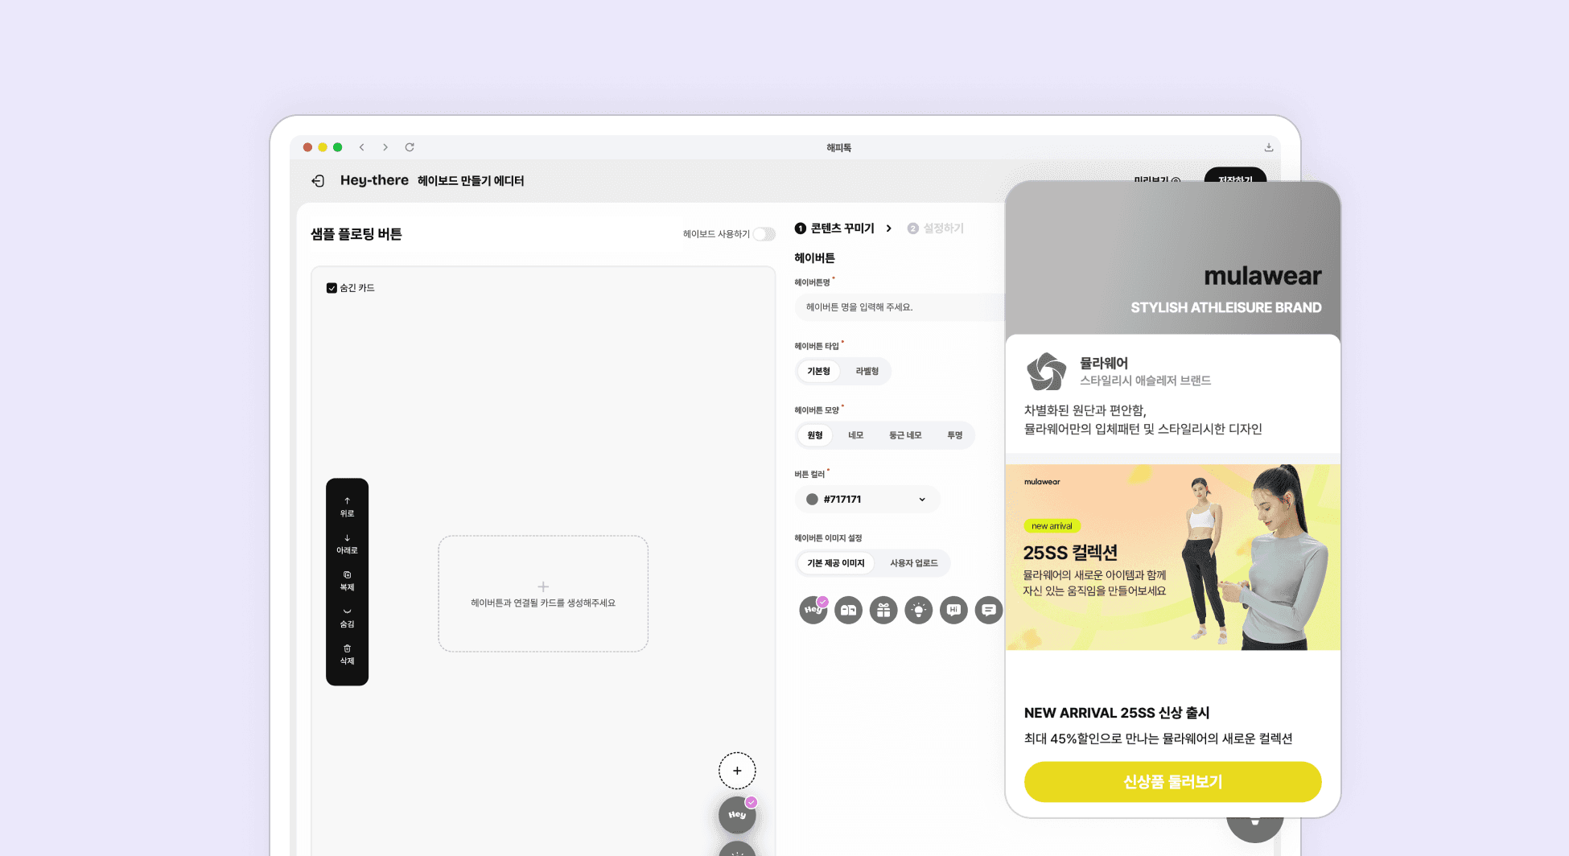Open the 25SS 컬렉션 banner image
1569x856 pixels.
point(1173,557)
